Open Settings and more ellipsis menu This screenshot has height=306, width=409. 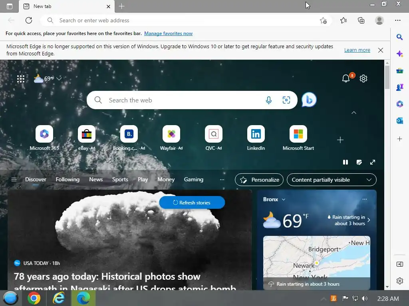397,20
